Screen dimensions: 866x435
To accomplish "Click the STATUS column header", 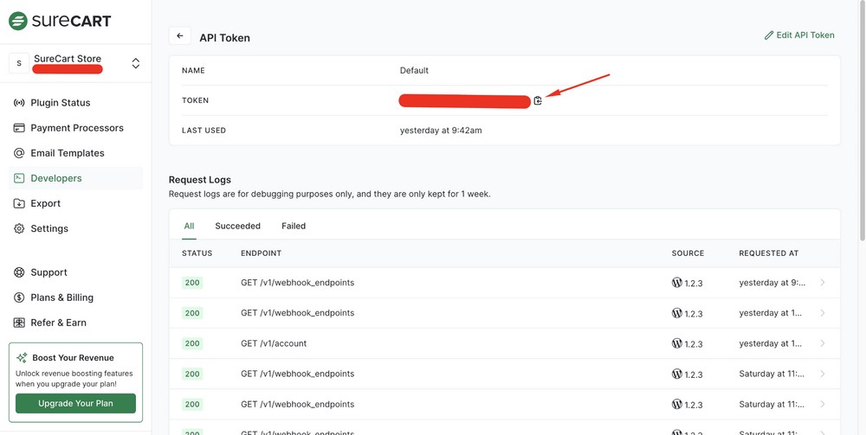I will click(x=197, y=253).
